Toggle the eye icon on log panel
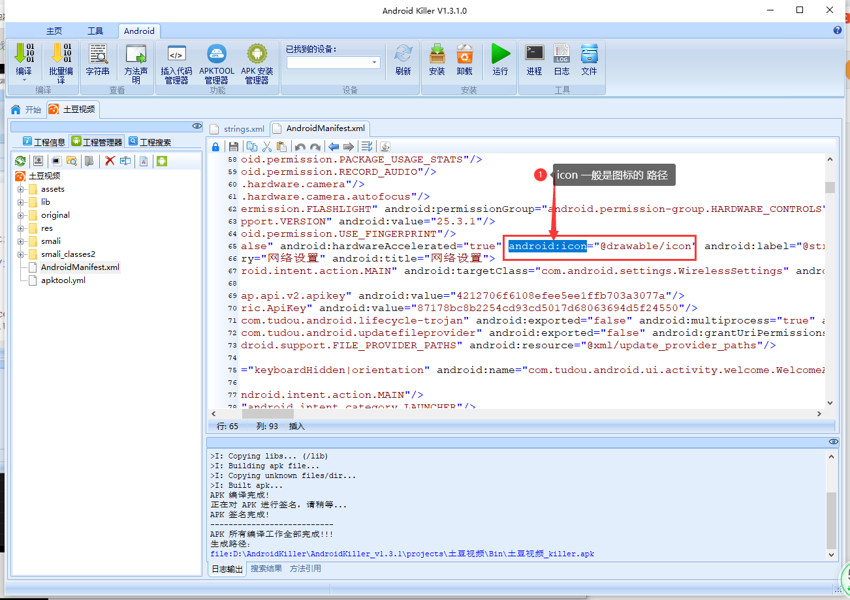Image resolution: width=850 pixels, height=600 pixels. coord(834,442)
